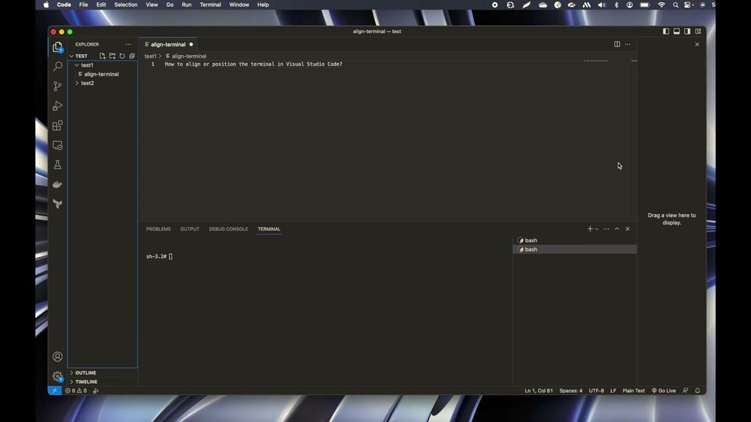Click Spaces: 4 indentation setting
The height and width of the screenshot is (422, 751).
click(571, 390)
